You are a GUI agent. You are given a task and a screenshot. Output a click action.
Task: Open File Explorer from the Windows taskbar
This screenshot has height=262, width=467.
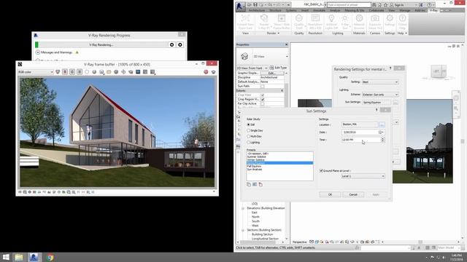click(19, 257)
